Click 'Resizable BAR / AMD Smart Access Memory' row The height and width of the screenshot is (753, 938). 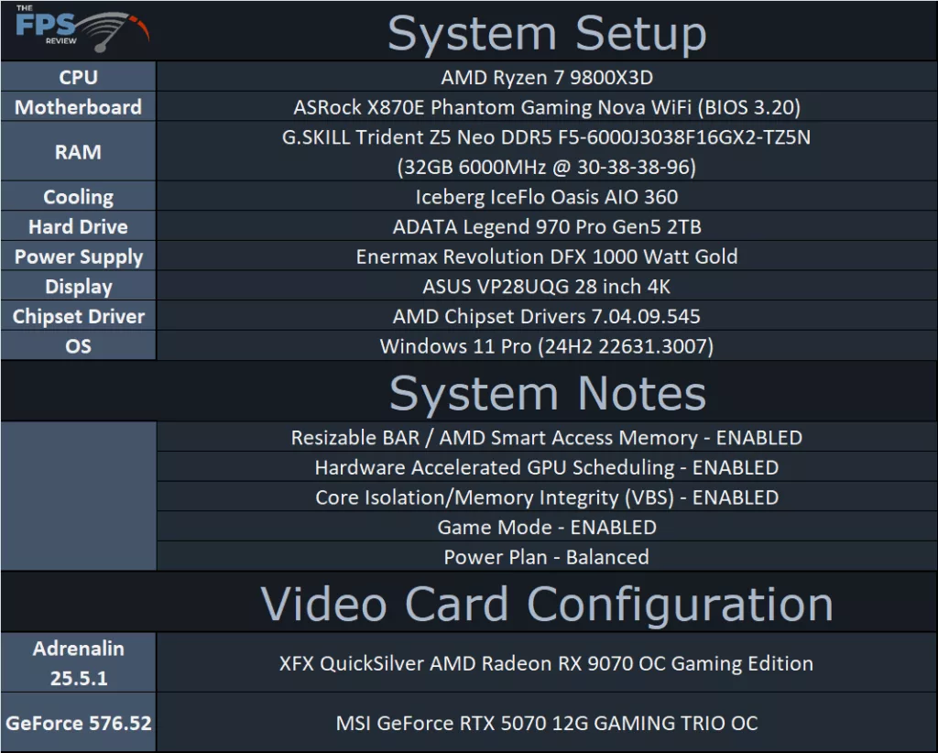coord(547,437)
